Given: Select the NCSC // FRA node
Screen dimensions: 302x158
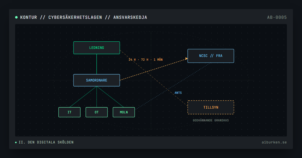Looking at the screenshot, I should (211, 56).
